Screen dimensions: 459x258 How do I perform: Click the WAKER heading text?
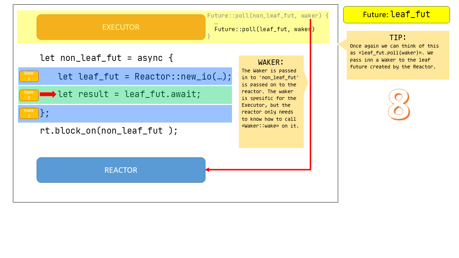[271, 62]
